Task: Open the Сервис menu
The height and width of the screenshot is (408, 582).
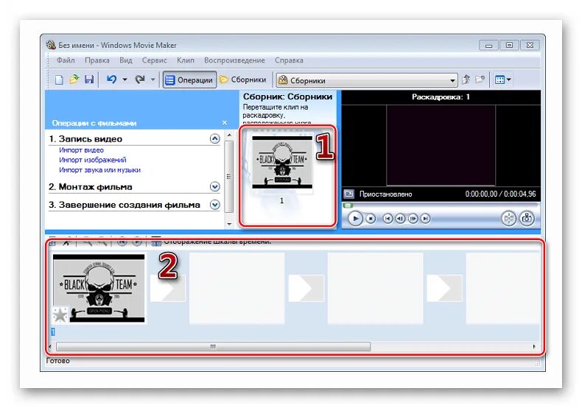Action: pos(155,60)
